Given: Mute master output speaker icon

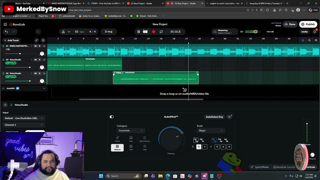Looking at the screenshot, I should [x=241, y=31].
